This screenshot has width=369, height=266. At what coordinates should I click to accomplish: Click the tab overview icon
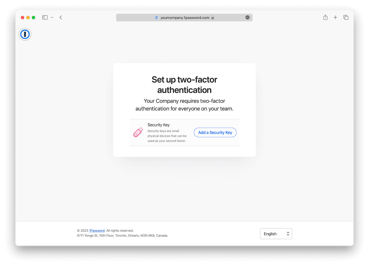(x=346, y=17)
